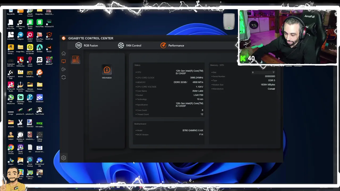Launch Norton 360 for Gamers
Image resolution: width=340 pixels, height=191 pixels.
pyautogui.click(x=30, y=49)
